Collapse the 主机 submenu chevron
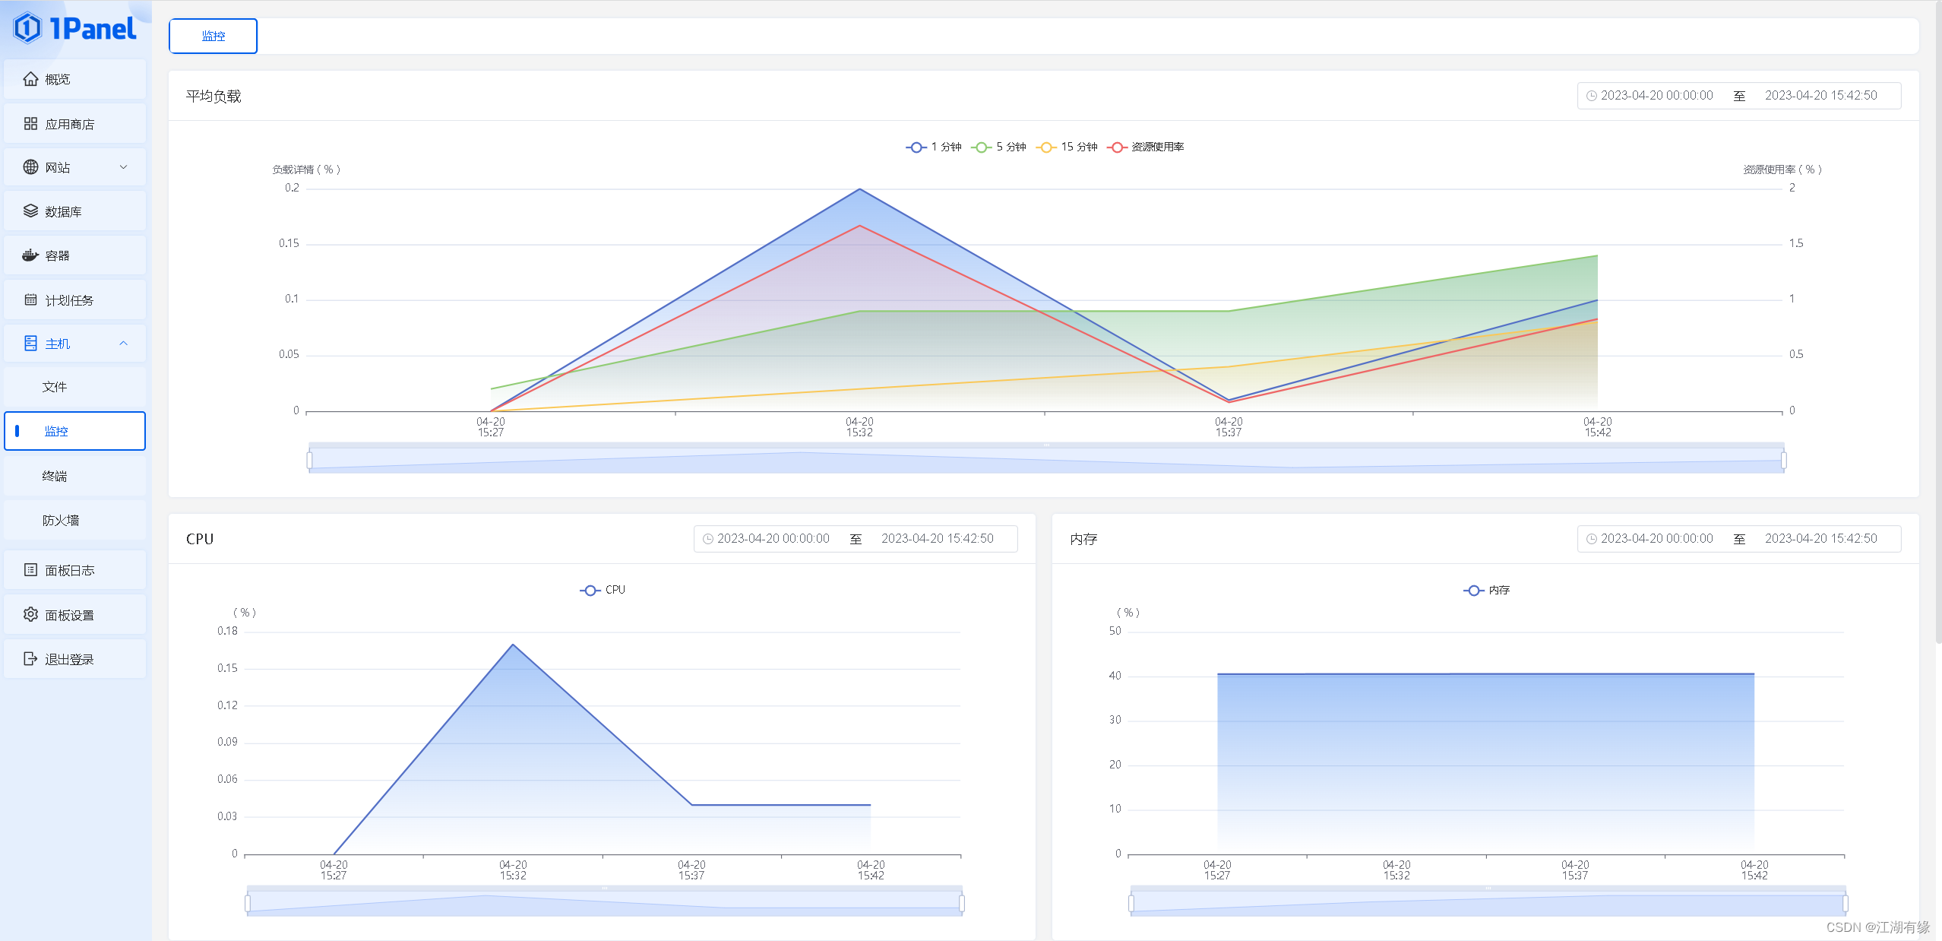This screenshot has height=941, width=1942. (124, 344)
